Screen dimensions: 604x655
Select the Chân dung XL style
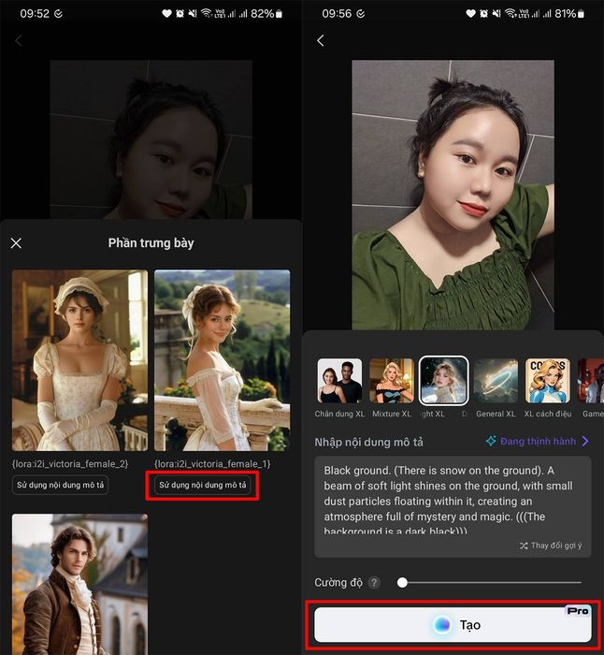coord(339,382)
